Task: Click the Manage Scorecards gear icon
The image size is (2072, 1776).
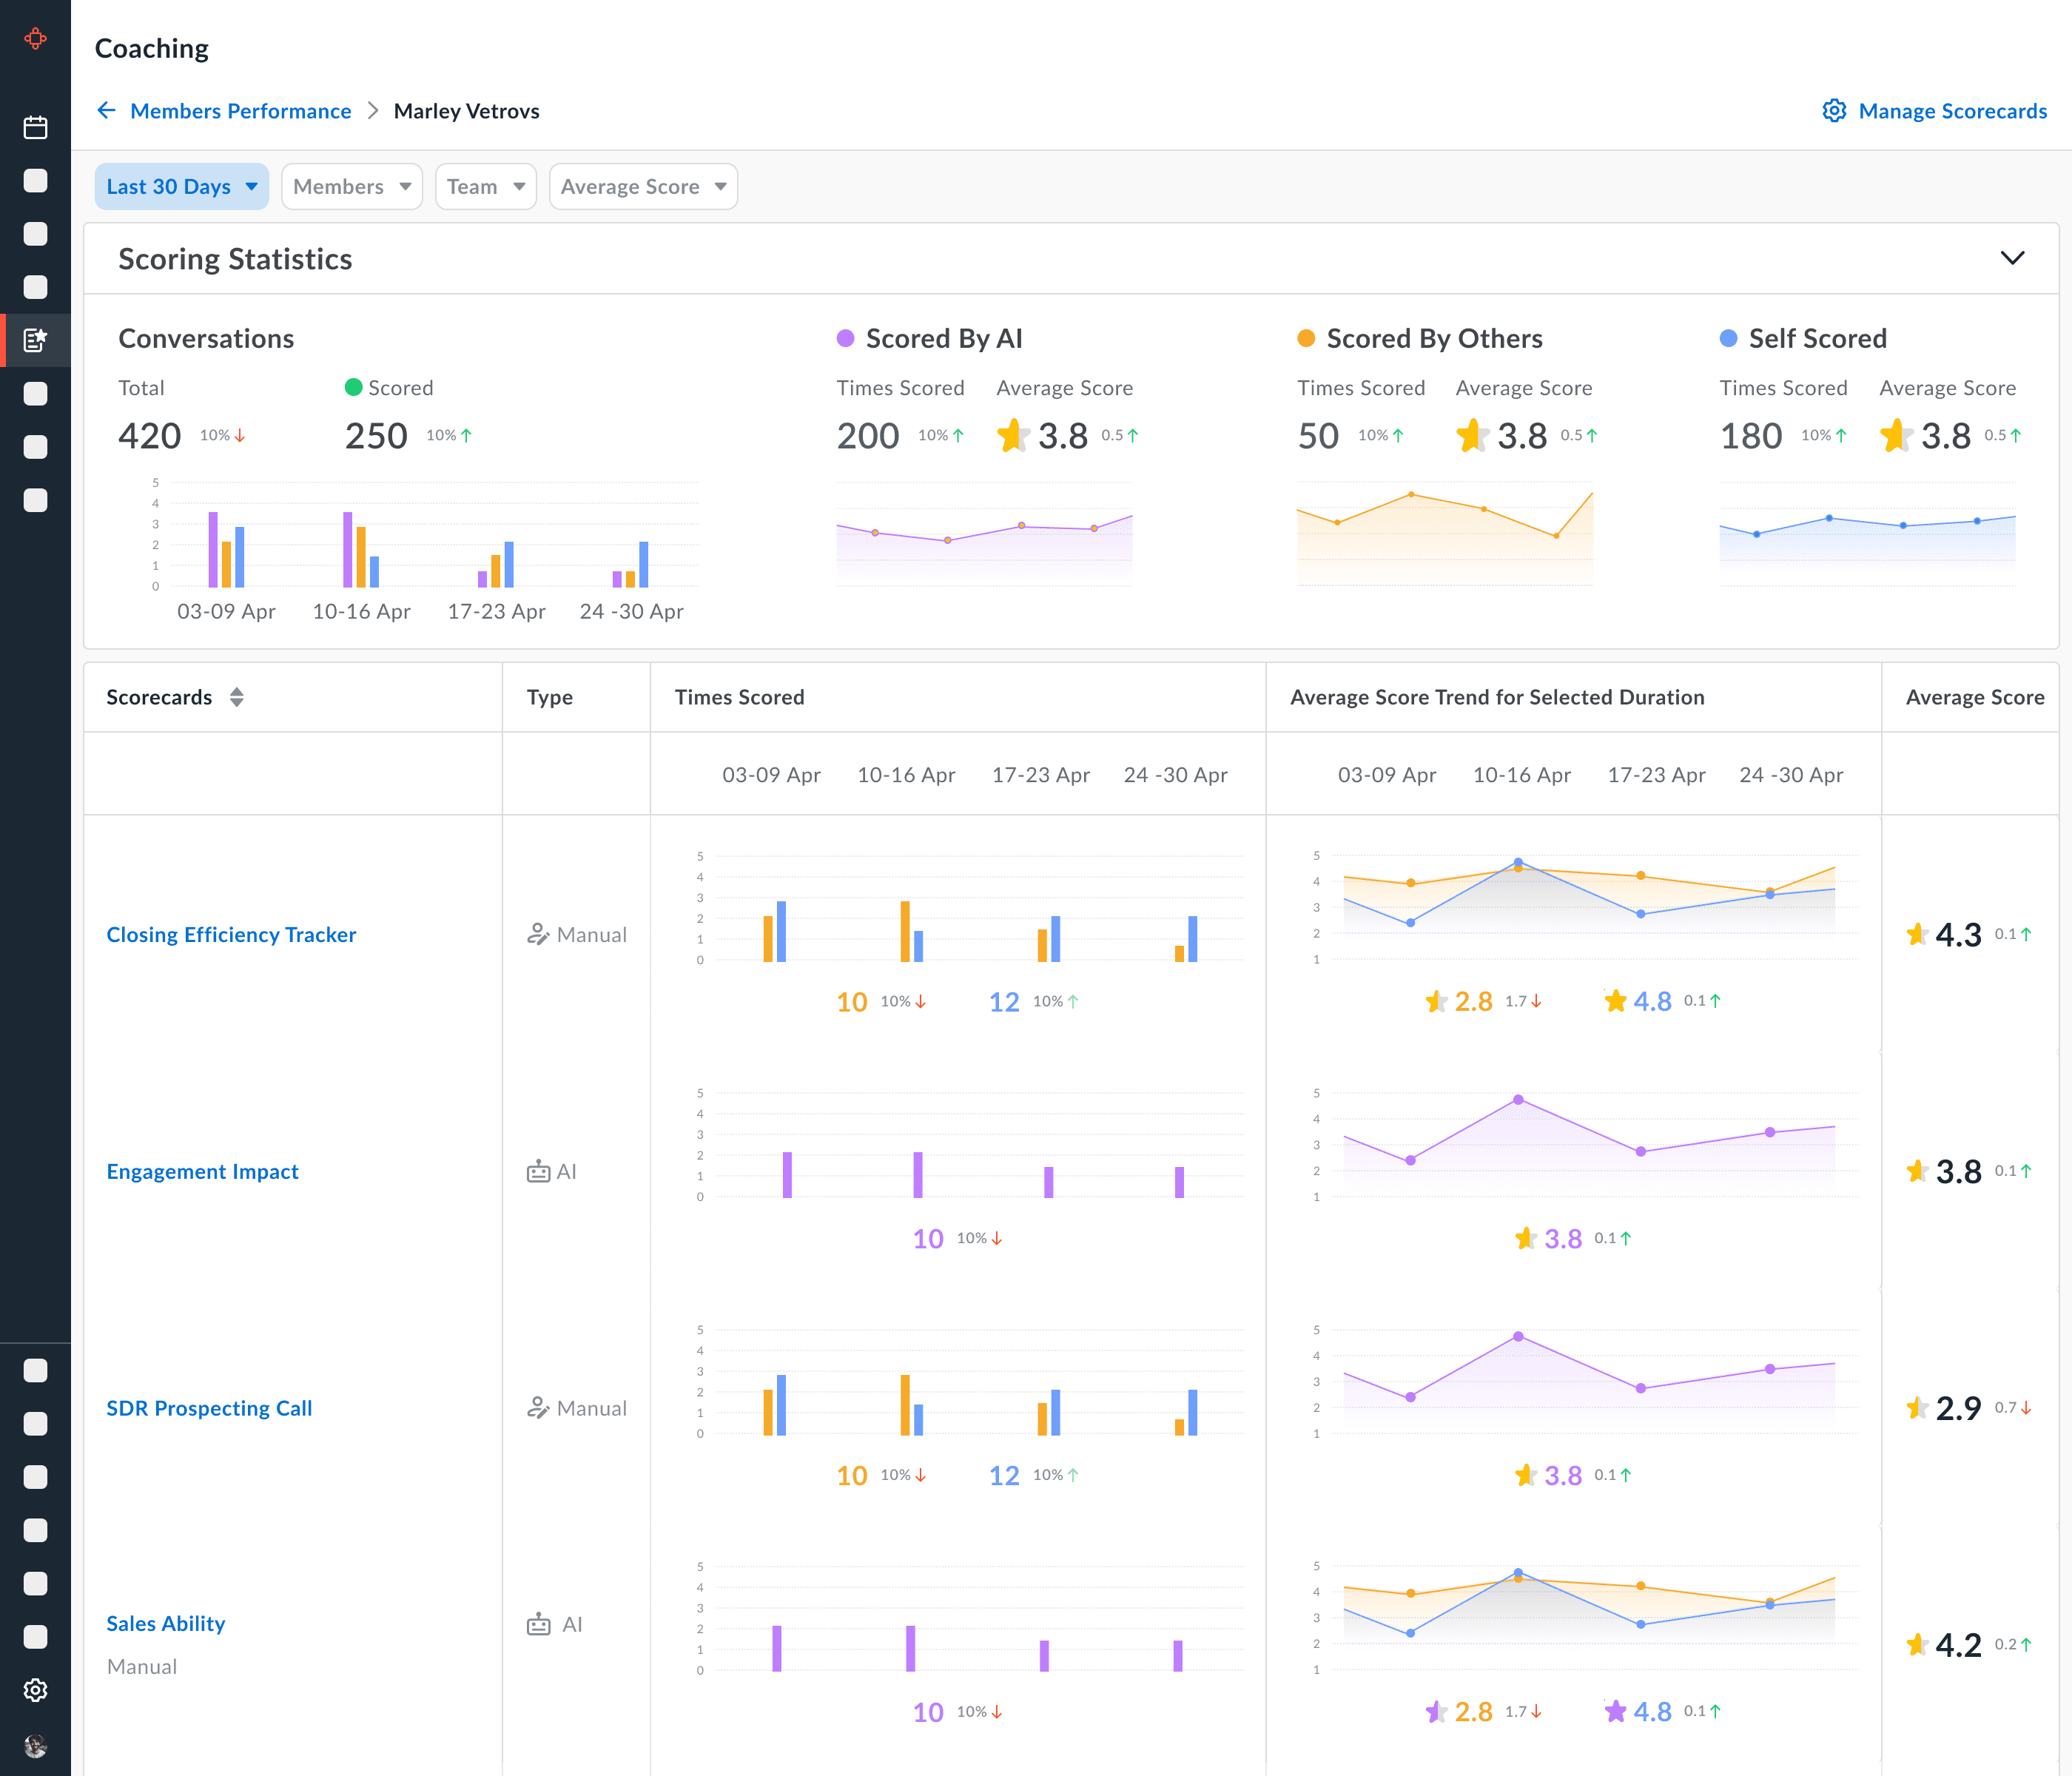Action: click(1834, 110)
